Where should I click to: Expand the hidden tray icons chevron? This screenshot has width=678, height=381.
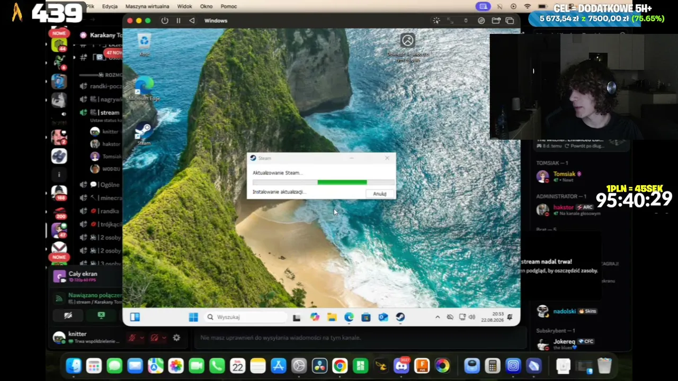coord(438,317)
